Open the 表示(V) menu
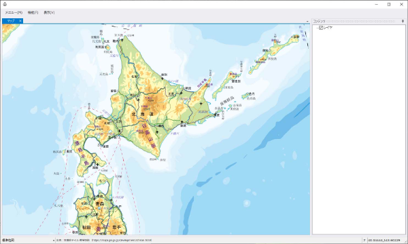This screenshot has width=408, height=244. (x=49, y=12)
